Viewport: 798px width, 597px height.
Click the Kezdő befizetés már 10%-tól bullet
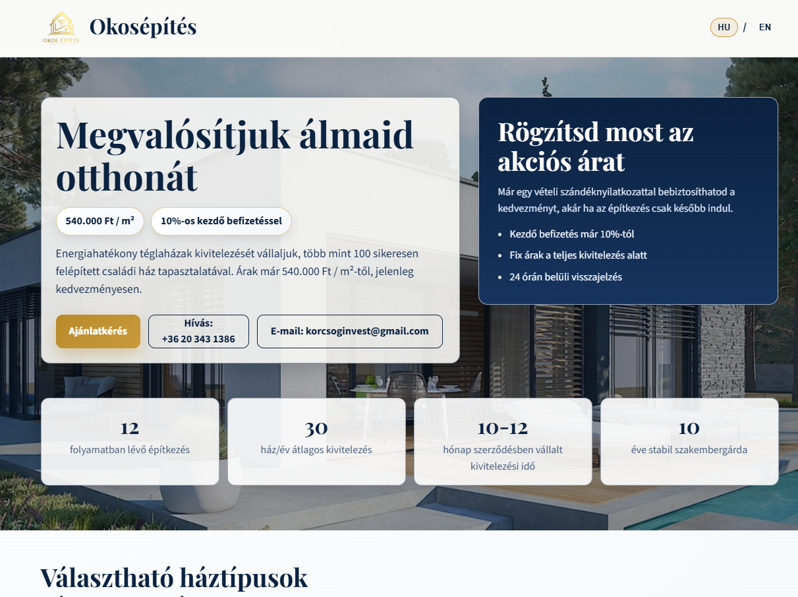click(571, 234)
